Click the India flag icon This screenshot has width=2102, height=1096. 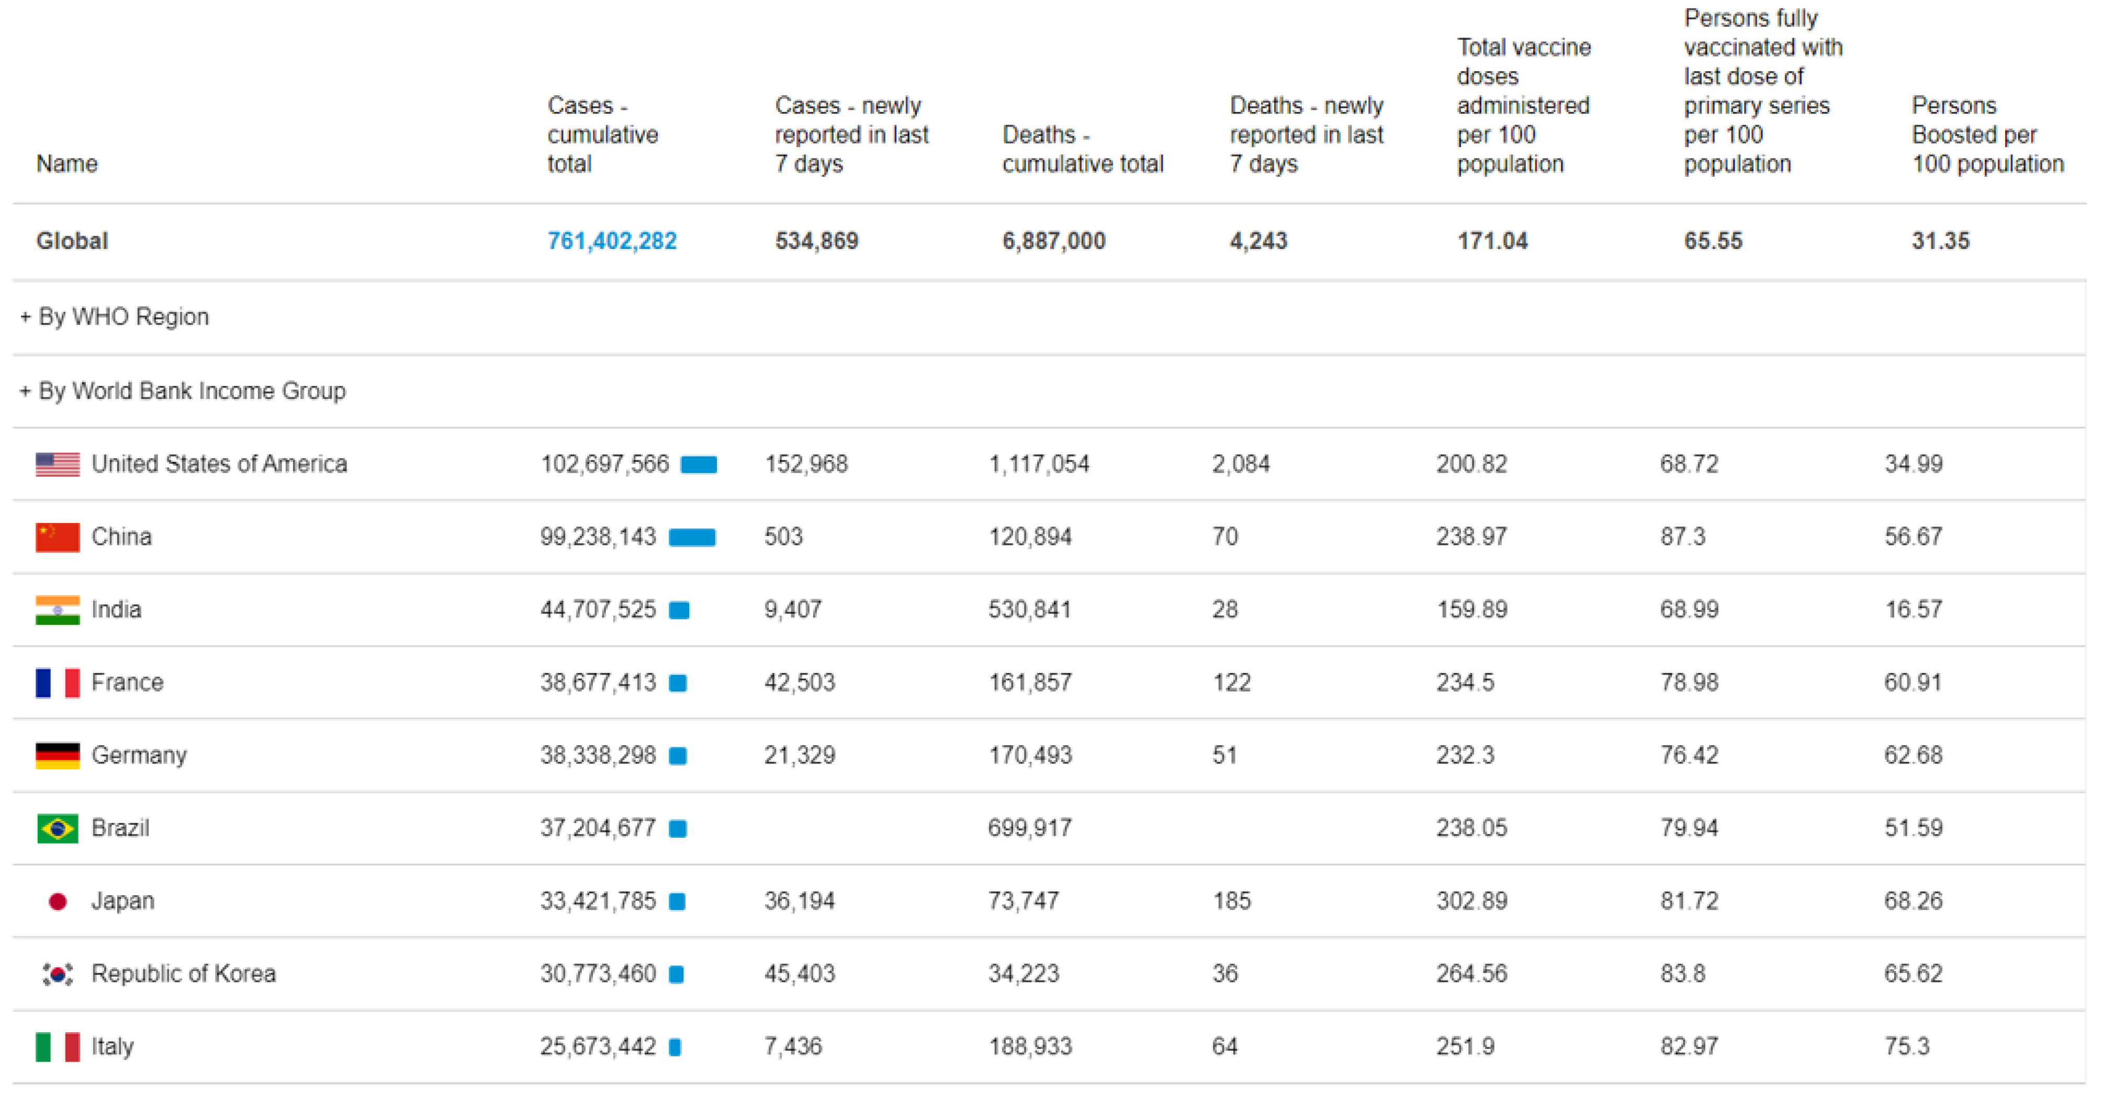57,610
